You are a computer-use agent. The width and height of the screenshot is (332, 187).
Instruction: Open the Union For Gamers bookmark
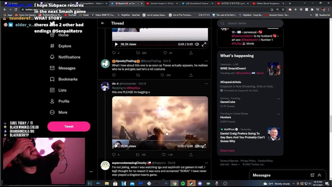(x=25, y=15)
